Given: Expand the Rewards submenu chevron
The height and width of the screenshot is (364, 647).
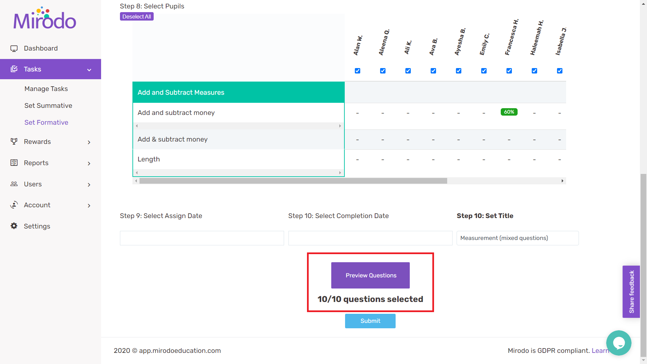Looking at the screenshot, I should tap(89, 142).
